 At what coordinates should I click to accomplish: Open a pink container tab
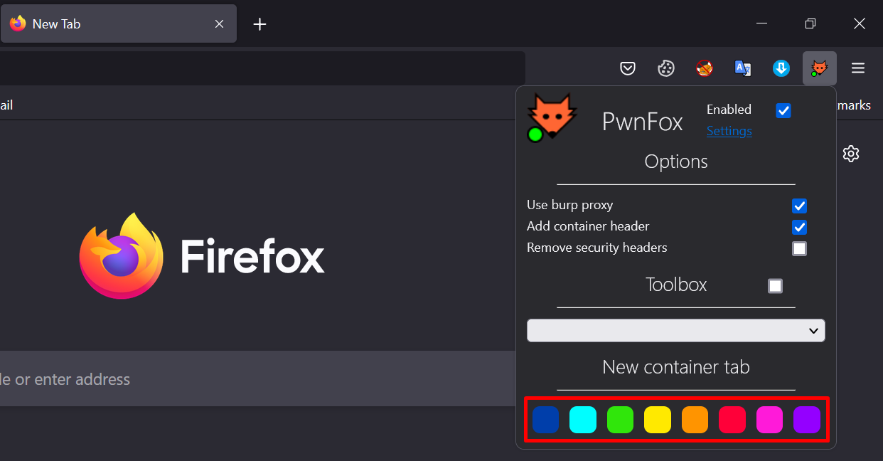770,420
